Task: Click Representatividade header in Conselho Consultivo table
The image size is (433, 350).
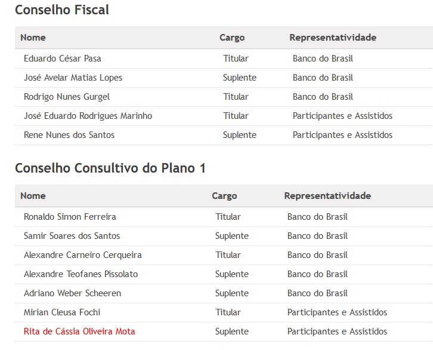Action: coord(327,196)
